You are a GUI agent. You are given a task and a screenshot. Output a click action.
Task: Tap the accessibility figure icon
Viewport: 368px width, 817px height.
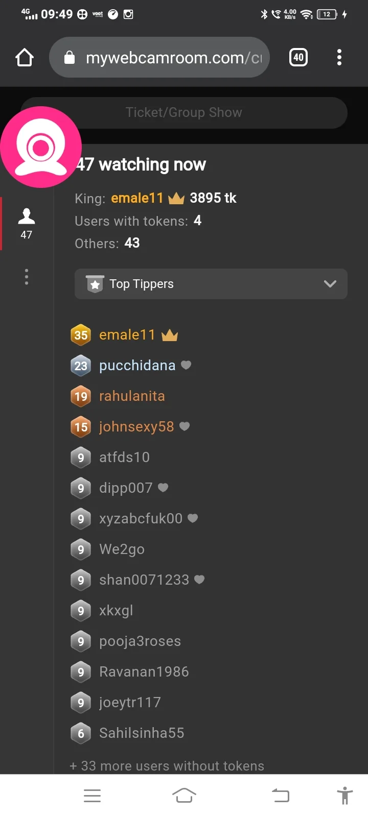[x=345, y=795]
